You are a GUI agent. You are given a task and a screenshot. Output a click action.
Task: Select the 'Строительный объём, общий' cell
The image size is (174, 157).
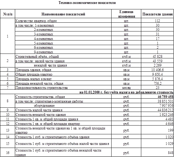click(x=63, y=56)
